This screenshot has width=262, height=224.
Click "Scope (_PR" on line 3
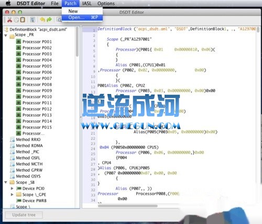(x=118, y=39)
